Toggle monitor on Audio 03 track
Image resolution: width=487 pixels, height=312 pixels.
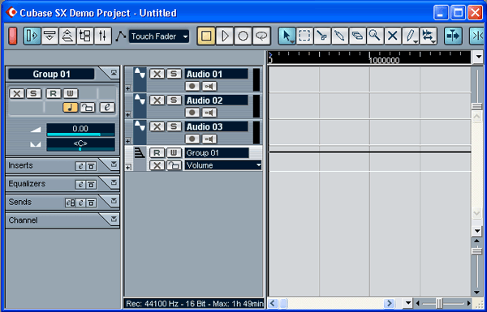pyautogui.click(x=209, y=139)
